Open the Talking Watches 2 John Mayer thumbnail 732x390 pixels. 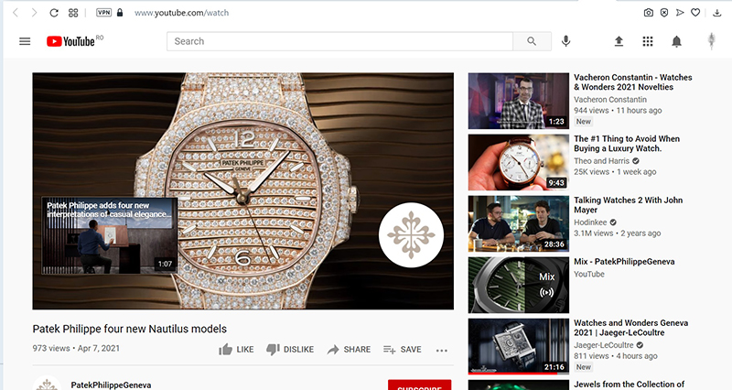point(518,223)
